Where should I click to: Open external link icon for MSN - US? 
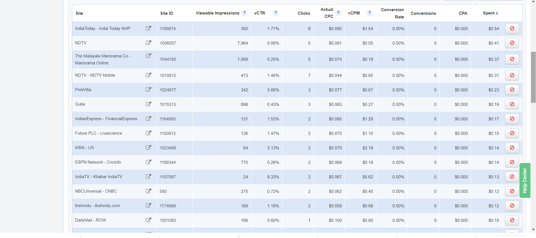click(149, 147)
